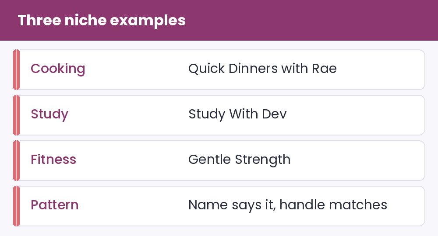438x236 pixels.
Task: Click the Study With Dev text
Action: pos(237,114)
